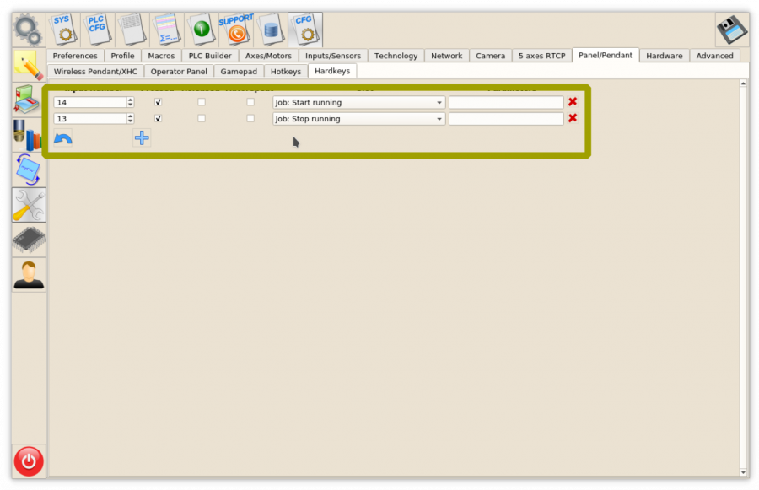
Task: Open the wrench and screwdriver tools icon
Action: (29, 205)
